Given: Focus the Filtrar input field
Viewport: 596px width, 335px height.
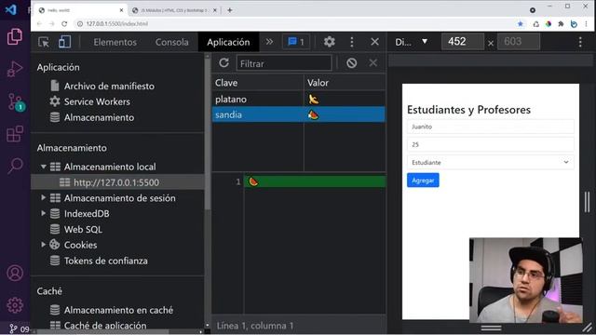Looking at the screenshot, I should (284, 63).
